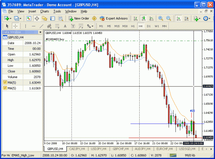The width and height of the screenshot is (215, 159).
Task: Launch MetaEditor via yellow diamond icon
Action: pyautogui.click(x=94, y=18)
